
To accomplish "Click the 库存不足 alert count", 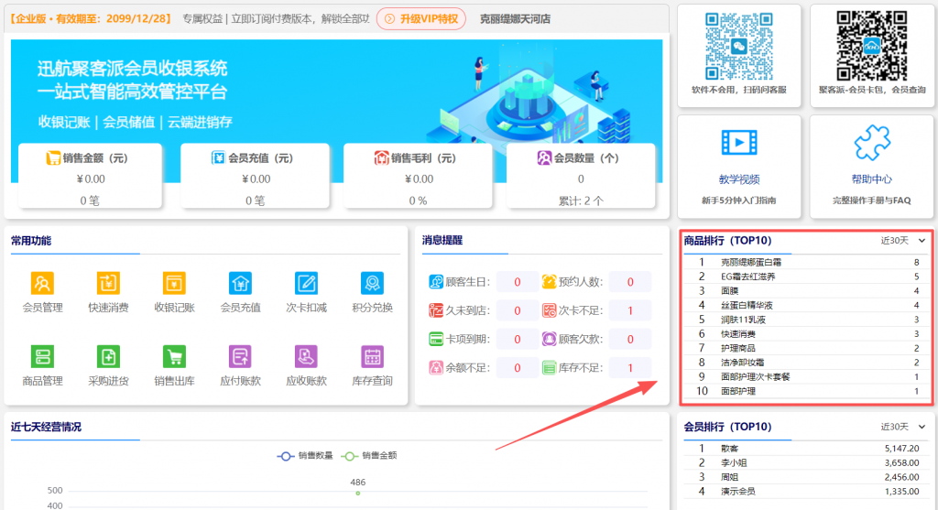I will pos(630,368).
